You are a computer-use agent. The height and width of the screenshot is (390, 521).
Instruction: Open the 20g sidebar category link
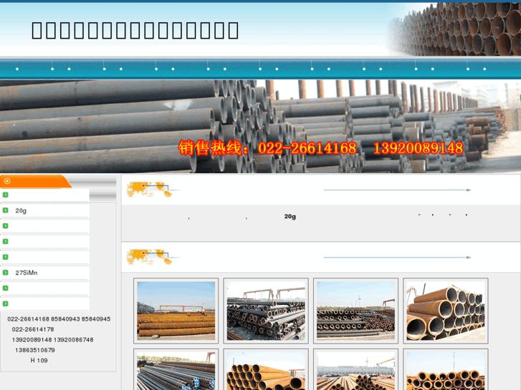(21, 211)
